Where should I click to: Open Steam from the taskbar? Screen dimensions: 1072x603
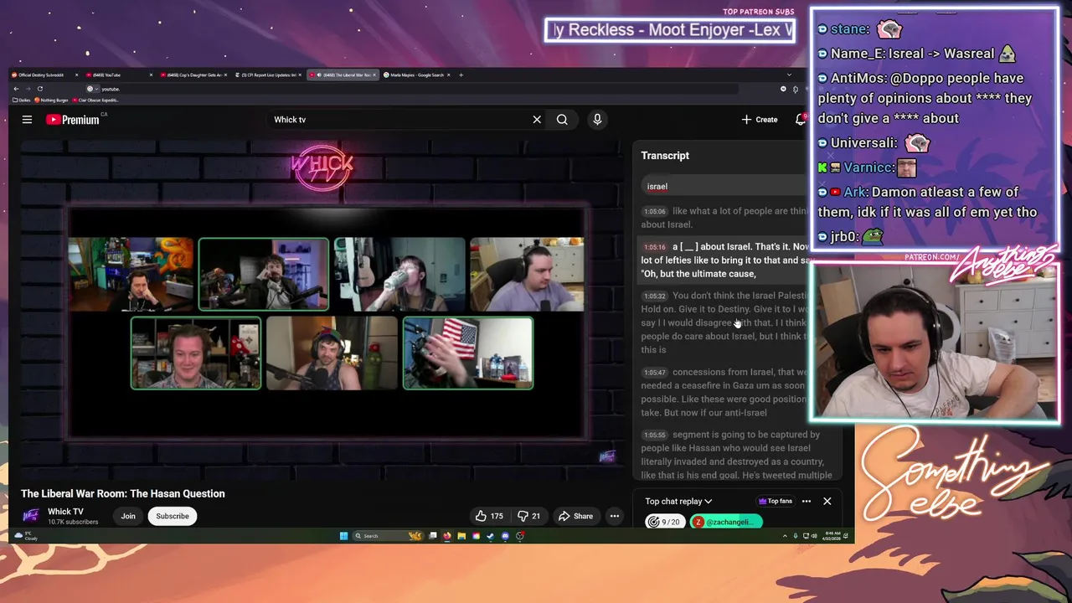click(x=491, y=536)
